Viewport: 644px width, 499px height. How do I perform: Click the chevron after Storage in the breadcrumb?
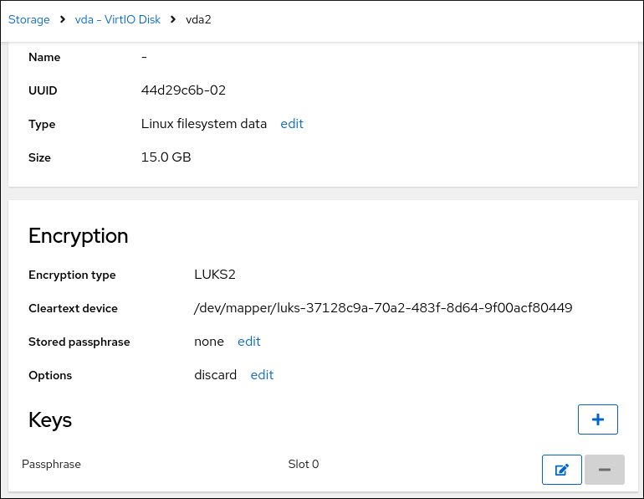pos(63,19)
